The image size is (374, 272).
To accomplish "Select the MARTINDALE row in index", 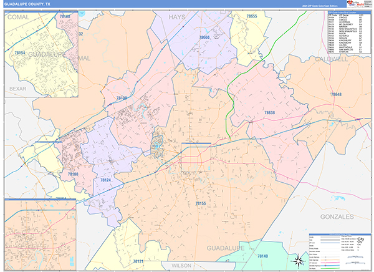I will [345, 47].
